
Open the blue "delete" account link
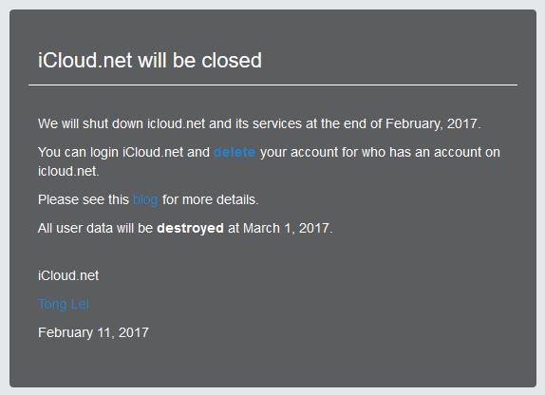[x=235, y=152]
